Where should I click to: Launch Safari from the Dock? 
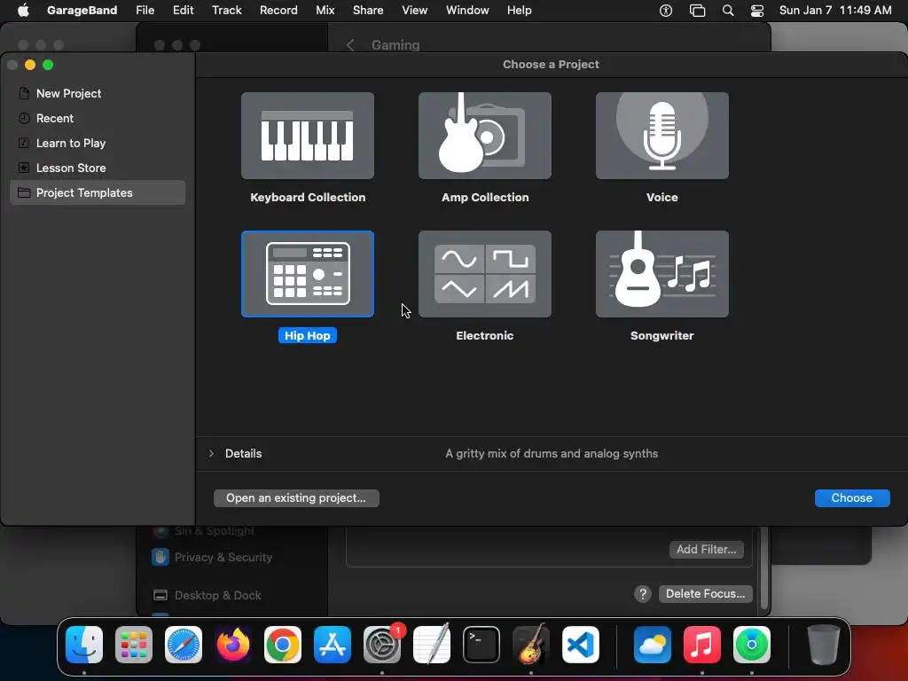pyautogui.click(x=184, y=645)
